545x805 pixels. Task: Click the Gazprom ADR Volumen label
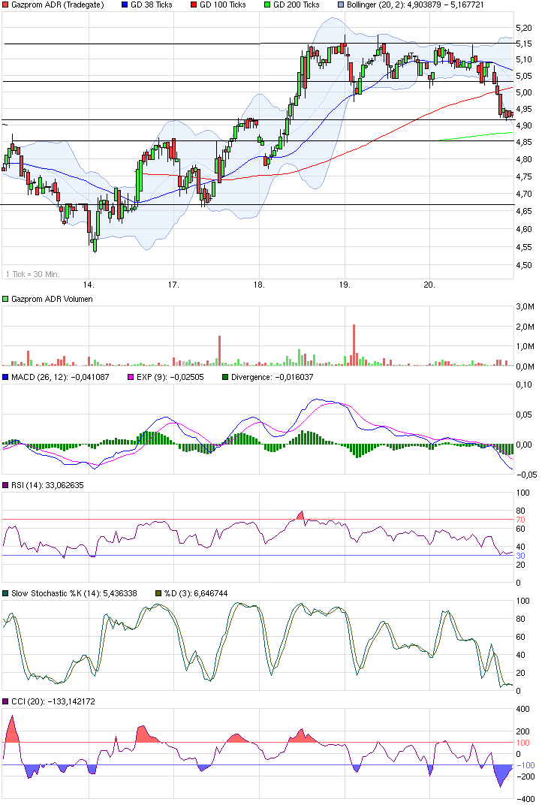(x=52, y=299)
